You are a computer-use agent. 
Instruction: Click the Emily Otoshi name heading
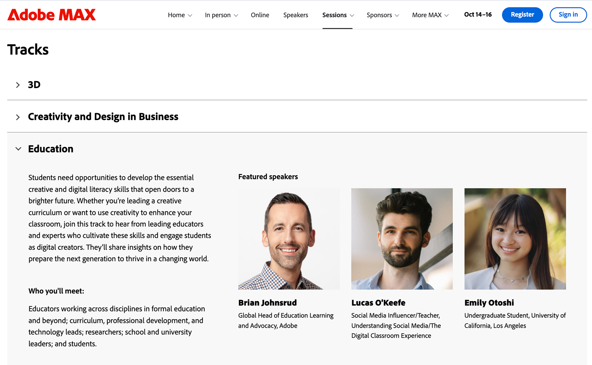pos(489,303)
